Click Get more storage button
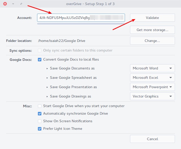 152,30
